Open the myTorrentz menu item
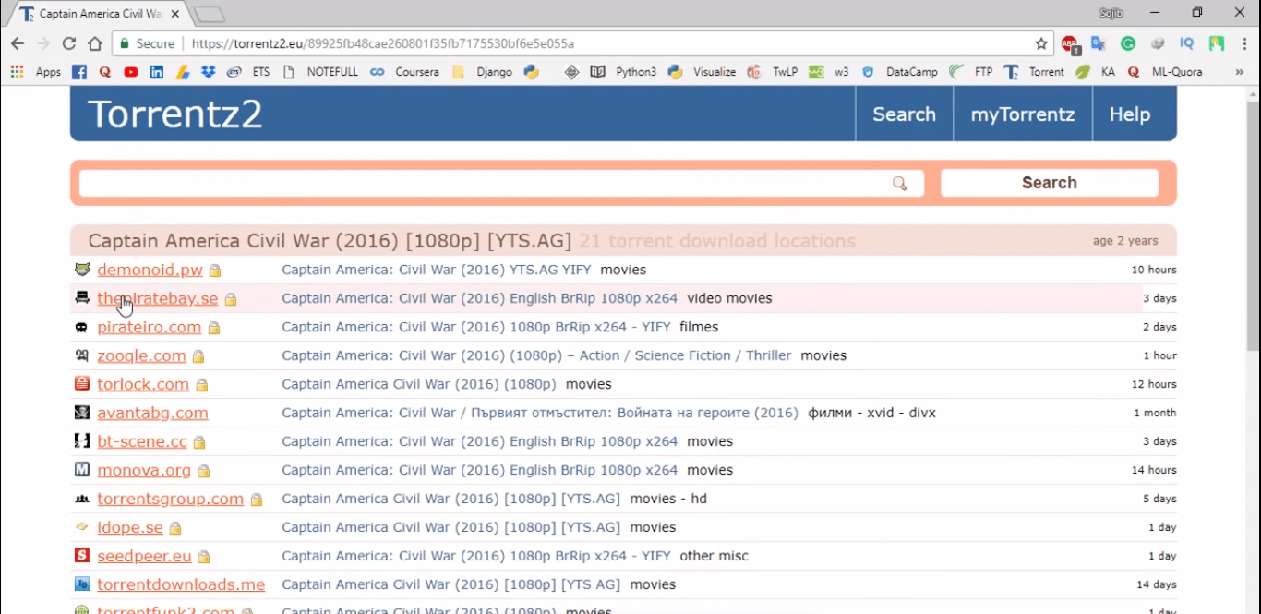The height and width of the screenshot is (614, 1261). click(1022, 114)
